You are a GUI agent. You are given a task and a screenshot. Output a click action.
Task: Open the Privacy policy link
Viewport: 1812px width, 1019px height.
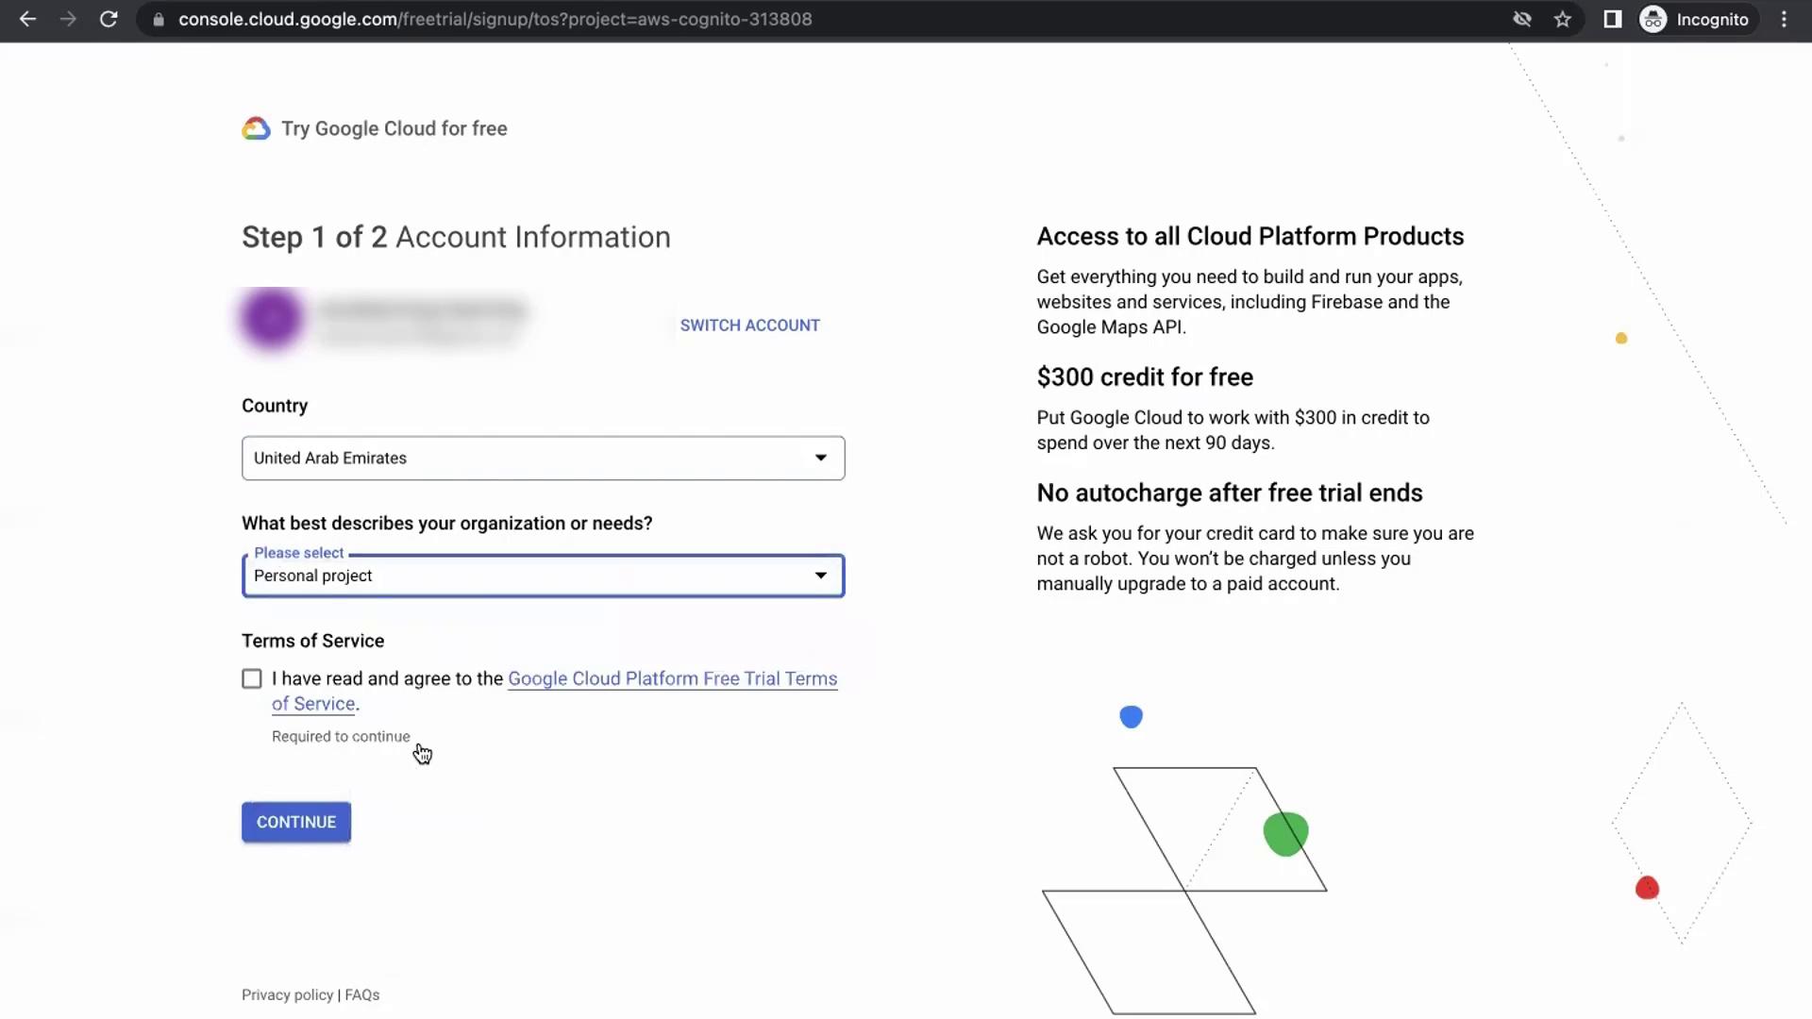click(287, 994)
